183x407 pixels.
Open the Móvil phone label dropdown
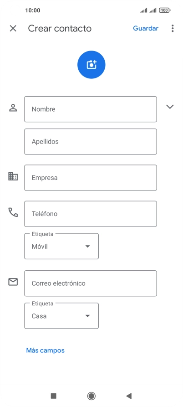[x=61, y=246]
